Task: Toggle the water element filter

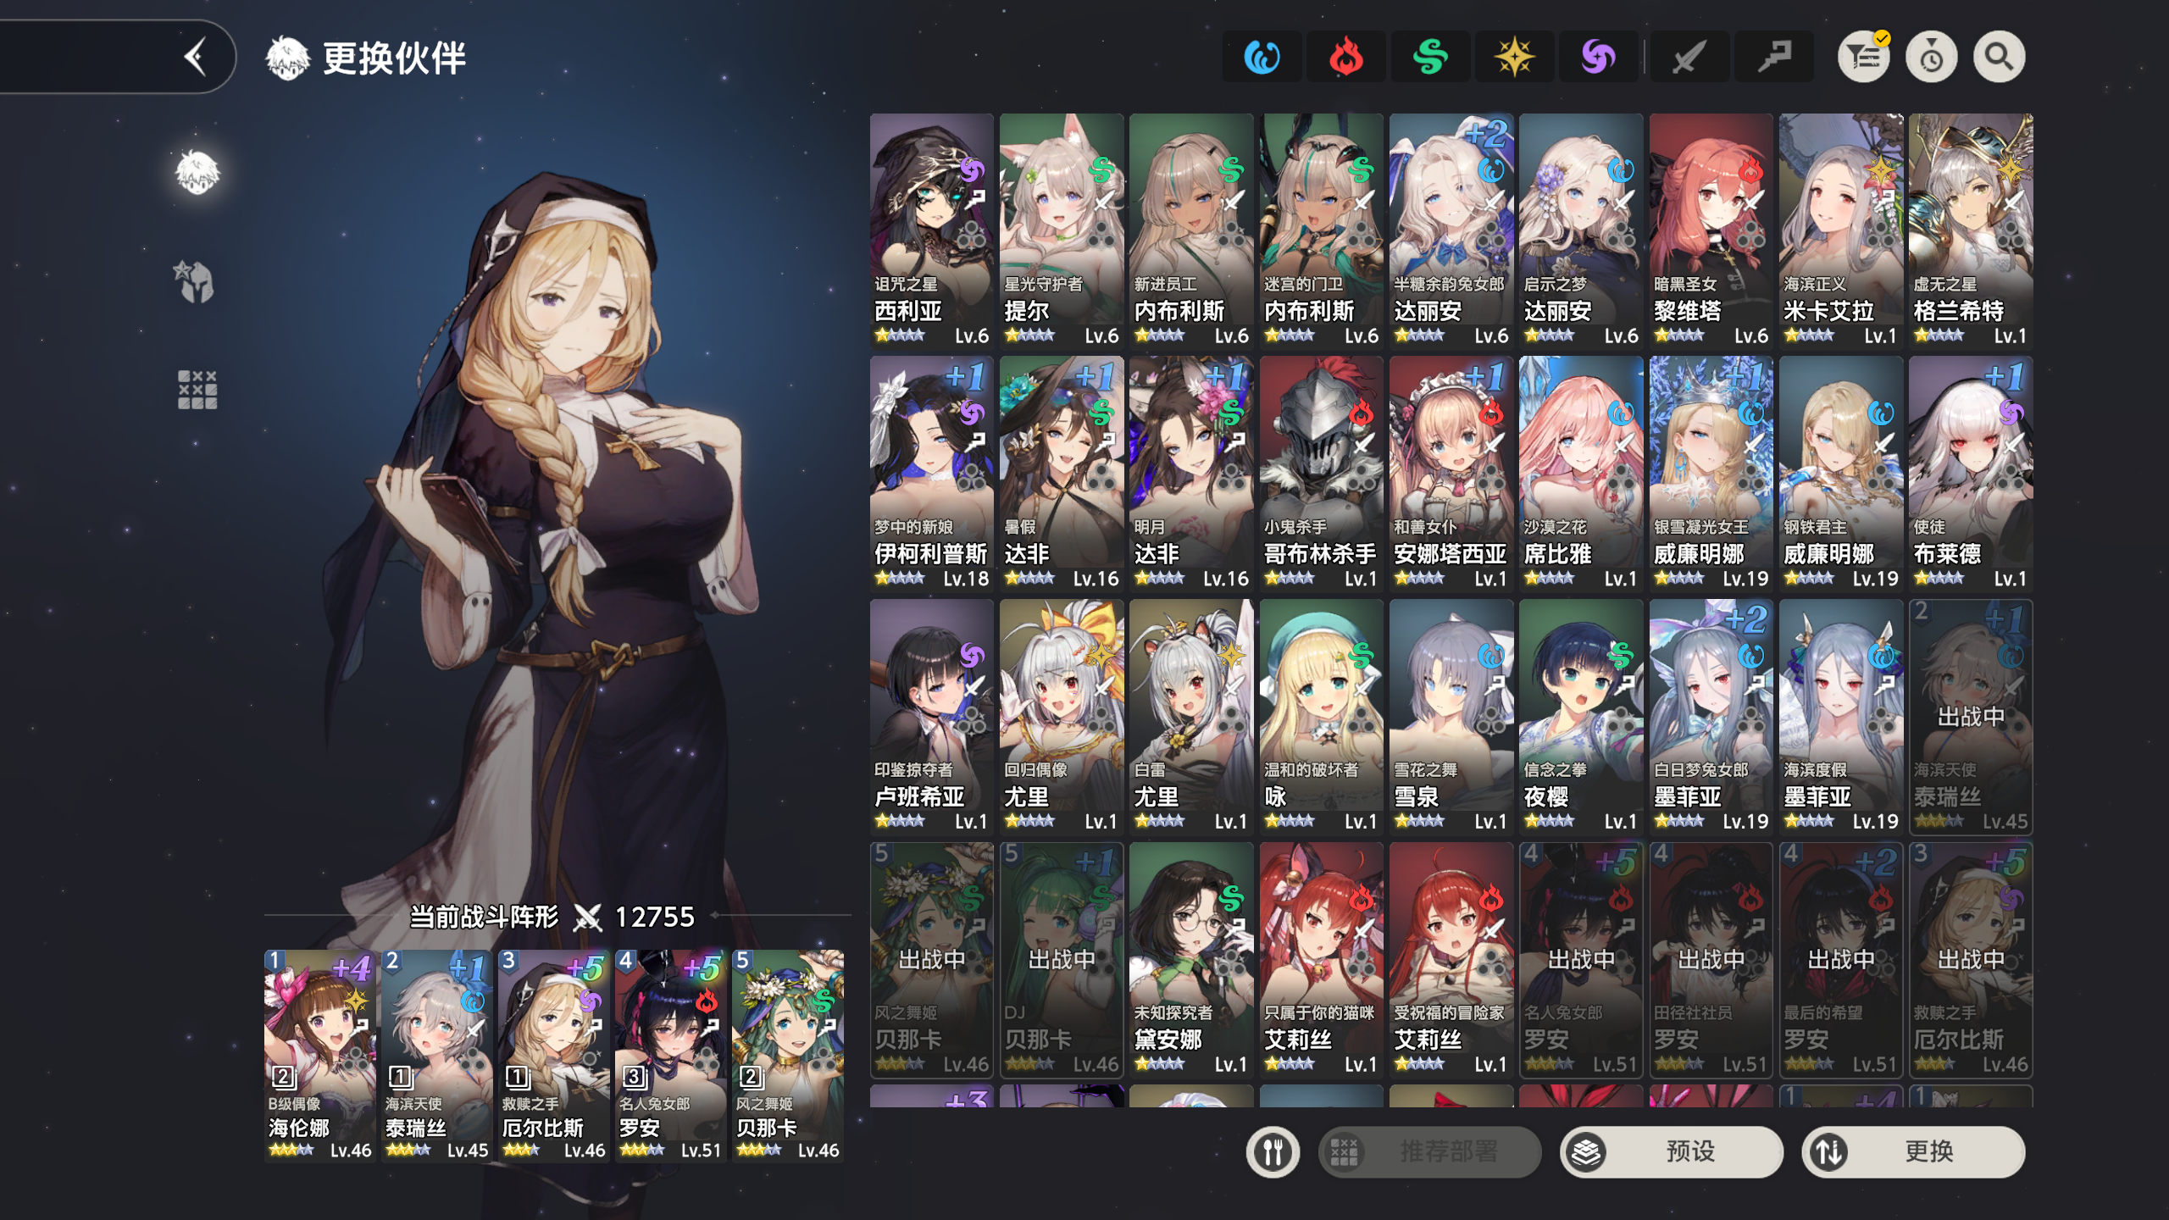Action: pyautogui.click(x=1262, y=58)
